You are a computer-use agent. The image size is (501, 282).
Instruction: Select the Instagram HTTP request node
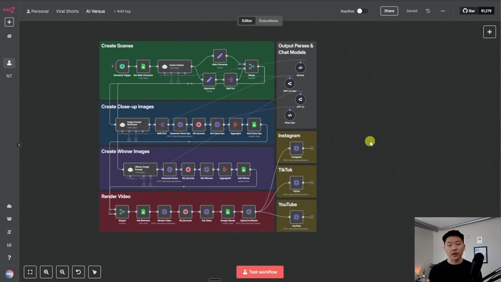[x=296, y=148]
